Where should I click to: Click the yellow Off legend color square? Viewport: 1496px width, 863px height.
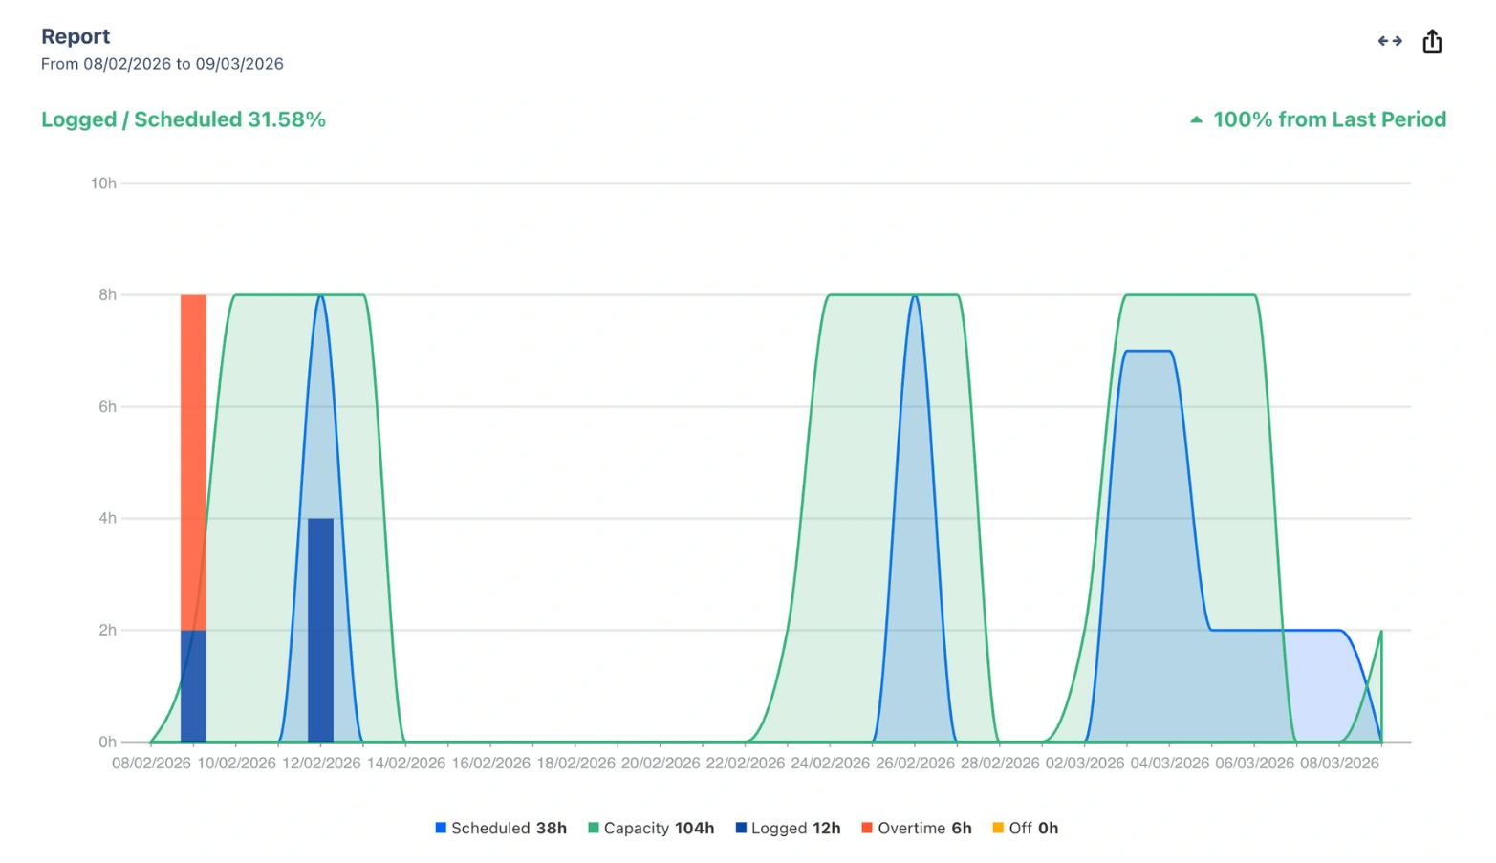[998, 828]
